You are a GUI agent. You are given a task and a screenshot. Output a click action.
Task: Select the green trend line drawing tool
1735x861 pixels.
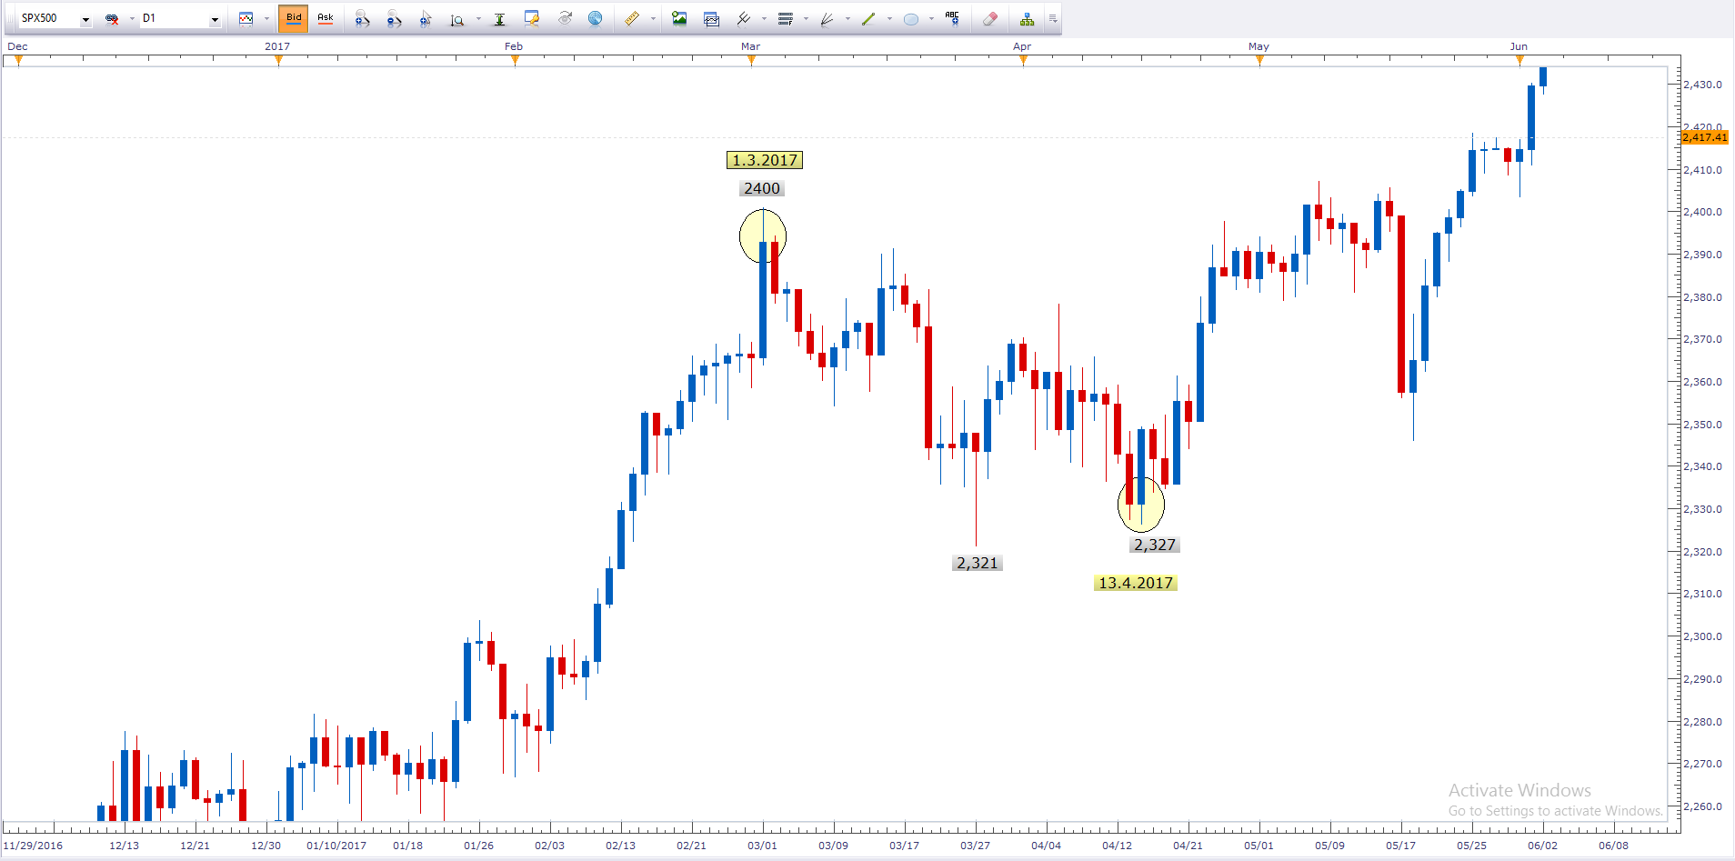coord(868,19)
